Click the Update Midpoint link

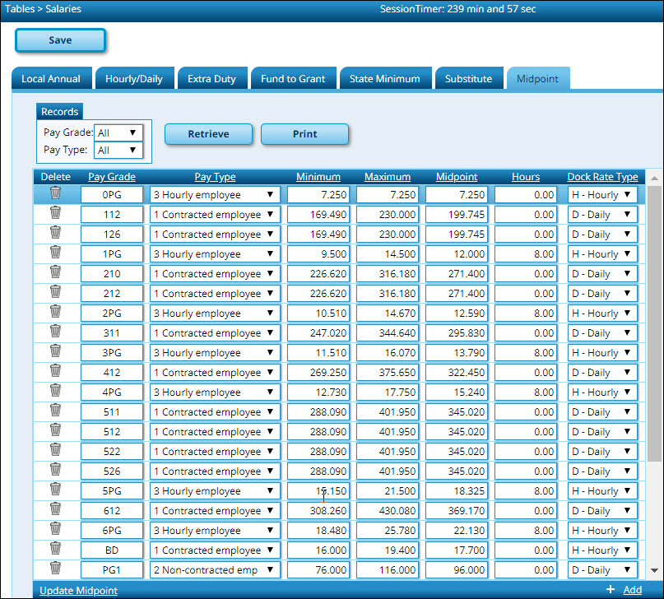tap(78, 590)
